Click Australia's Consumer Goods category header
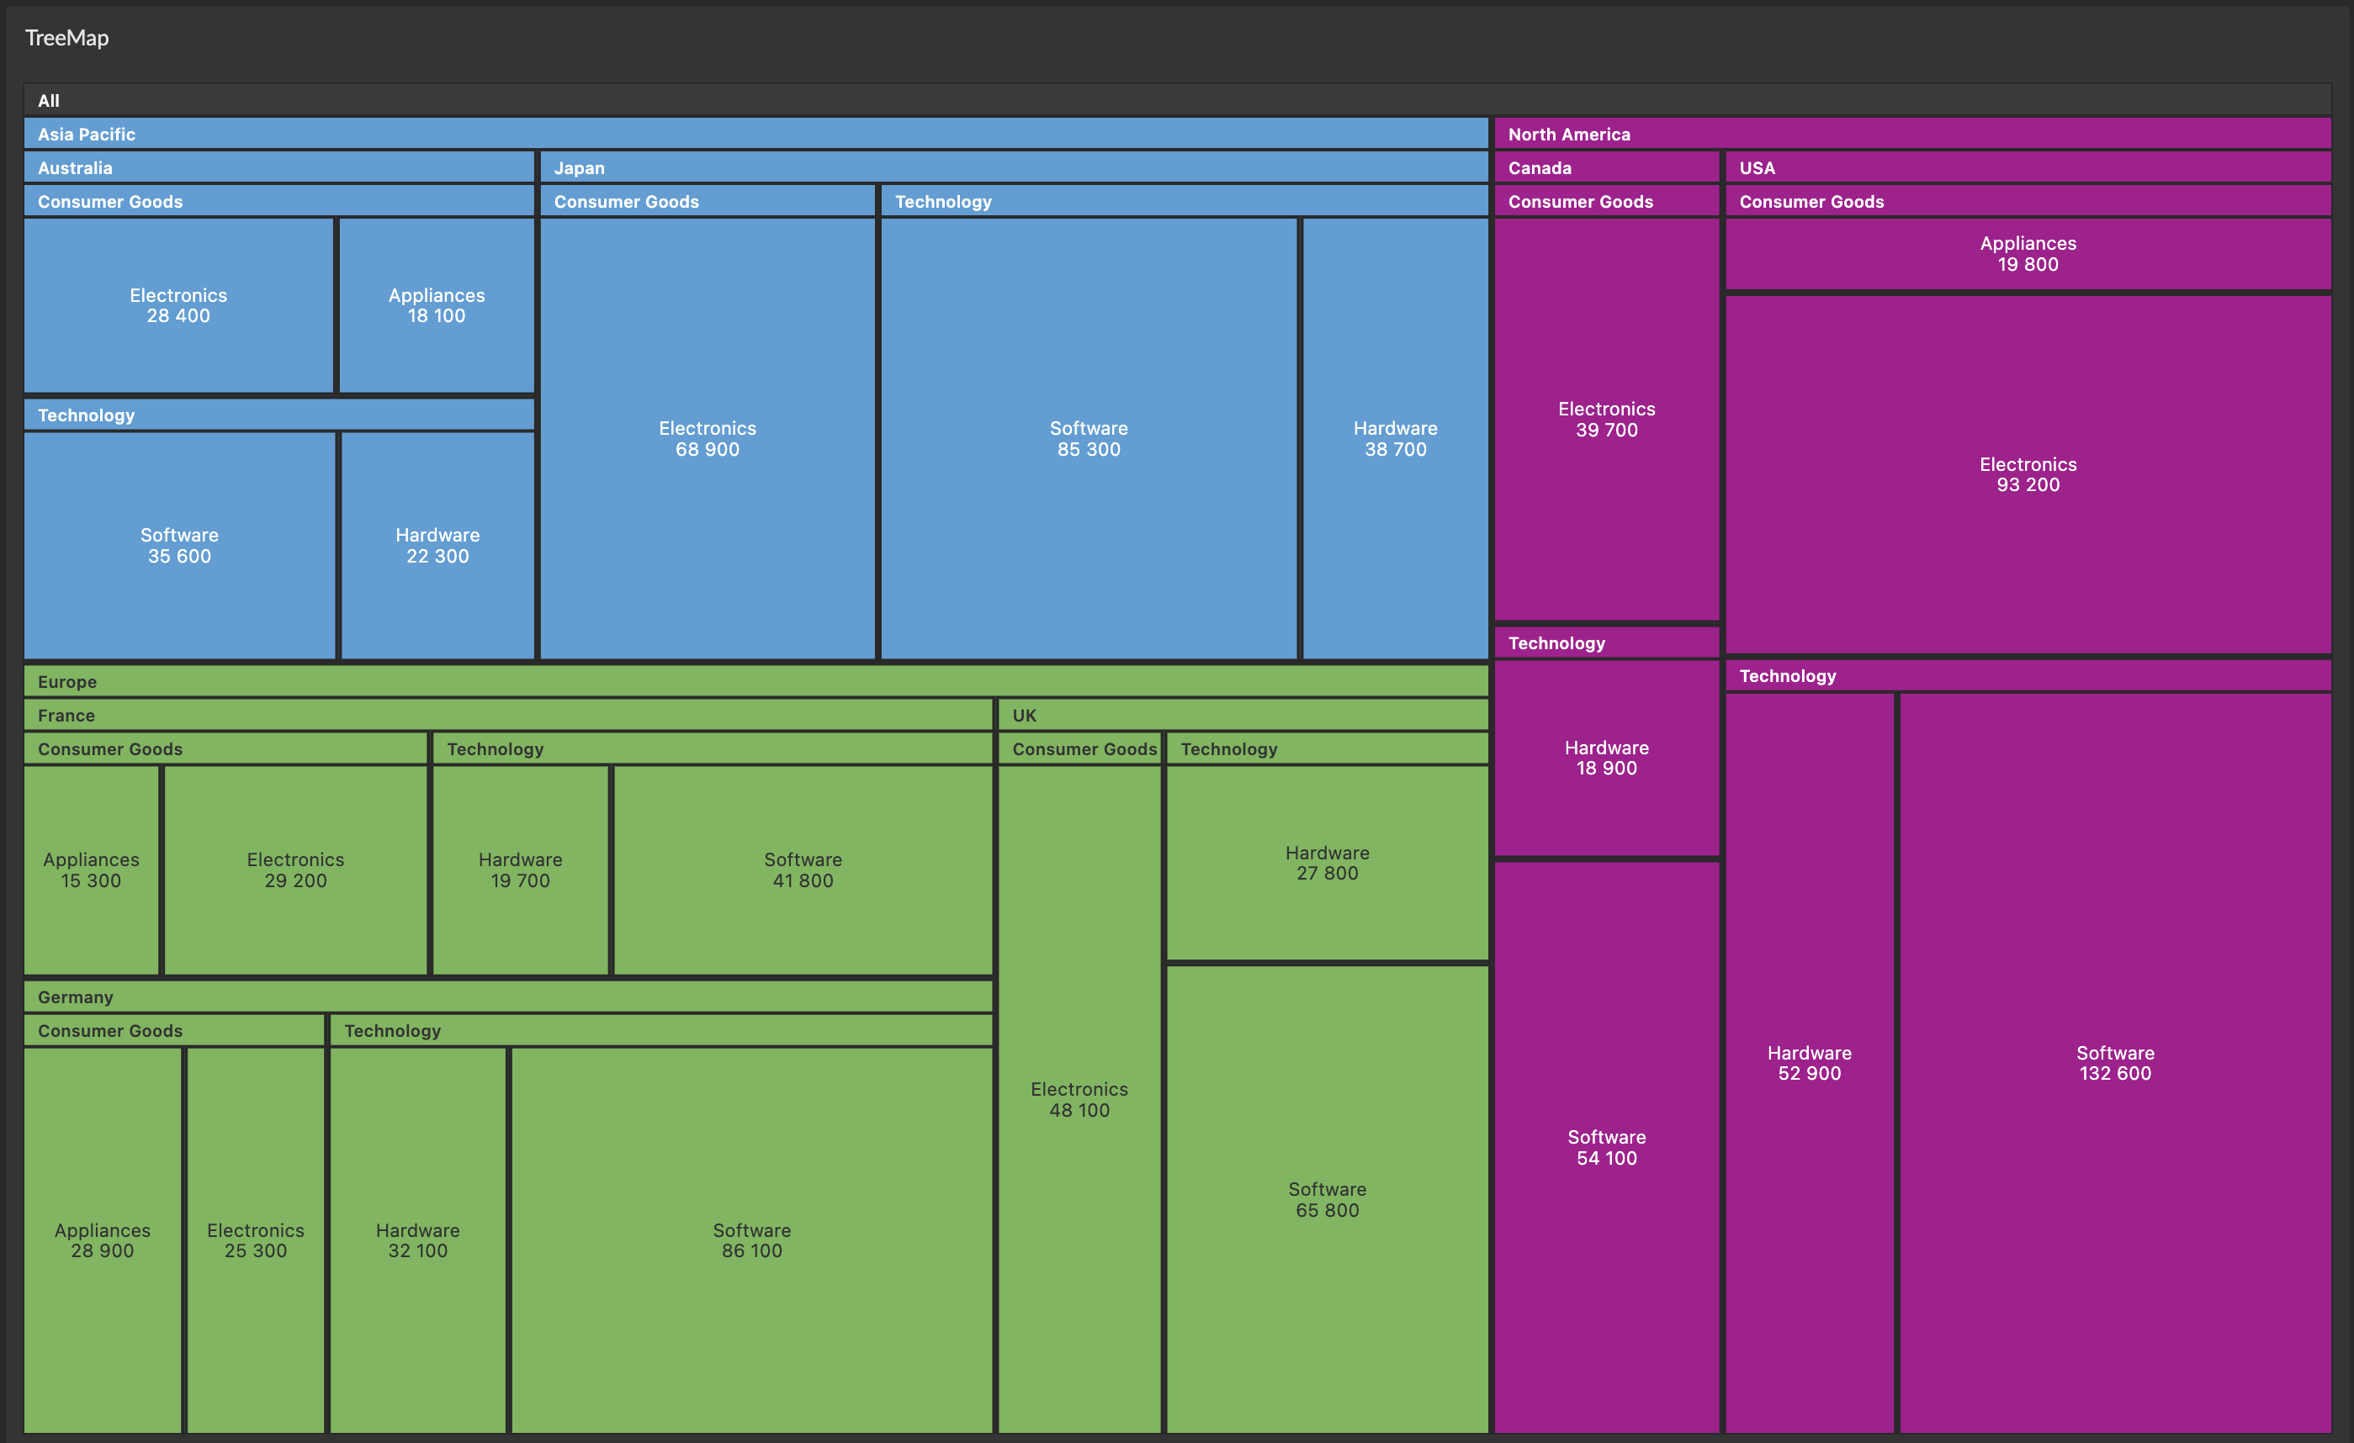The image size is (2354, 1443). coord(110,202)
